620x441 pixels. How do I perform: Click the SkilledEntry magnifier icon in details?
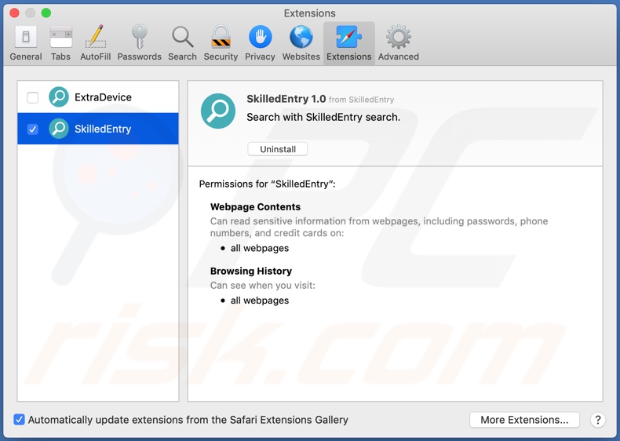[x=218, y=111]
